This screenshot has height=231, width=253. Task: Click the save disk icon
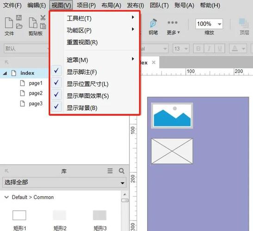click(19, 18)
